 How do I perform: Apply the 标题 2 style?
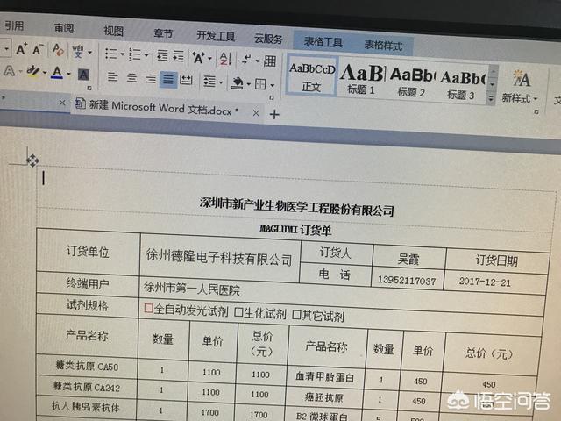pyautogui.click(x=412, y=82)
